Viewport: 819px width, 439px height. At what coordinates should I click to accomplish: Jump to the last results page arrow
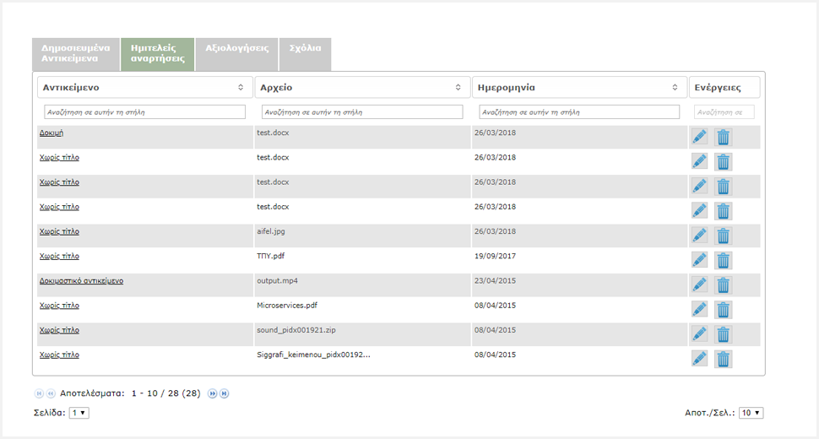[225, 393]
